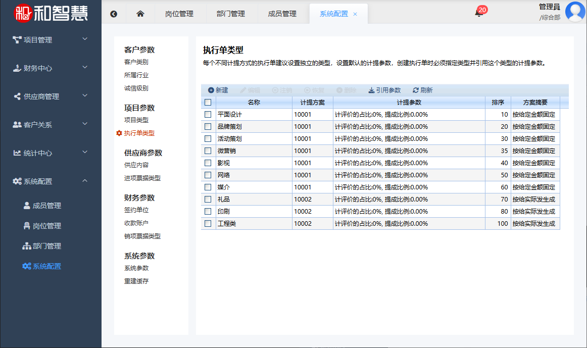
Task: Open 进项票据类型 settings link
Action: point(142,178)
